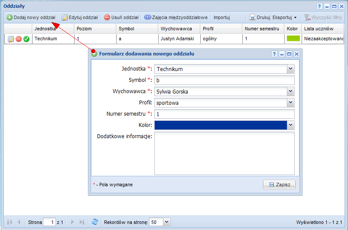Close the Formularz dodawania dialog
The height and width of the screenshot is (230, 348).
(296, 54)
